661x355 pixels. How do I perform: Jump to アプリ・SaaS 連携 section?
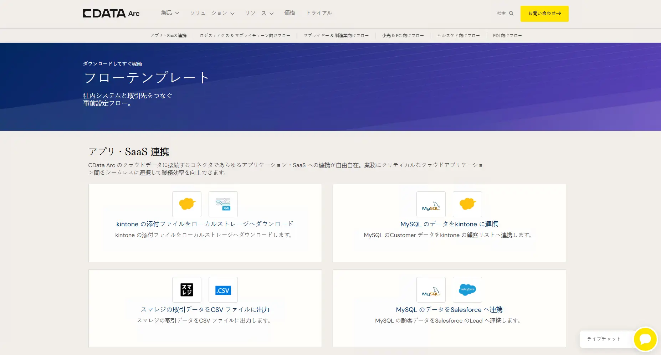click(x=168, y=35)
